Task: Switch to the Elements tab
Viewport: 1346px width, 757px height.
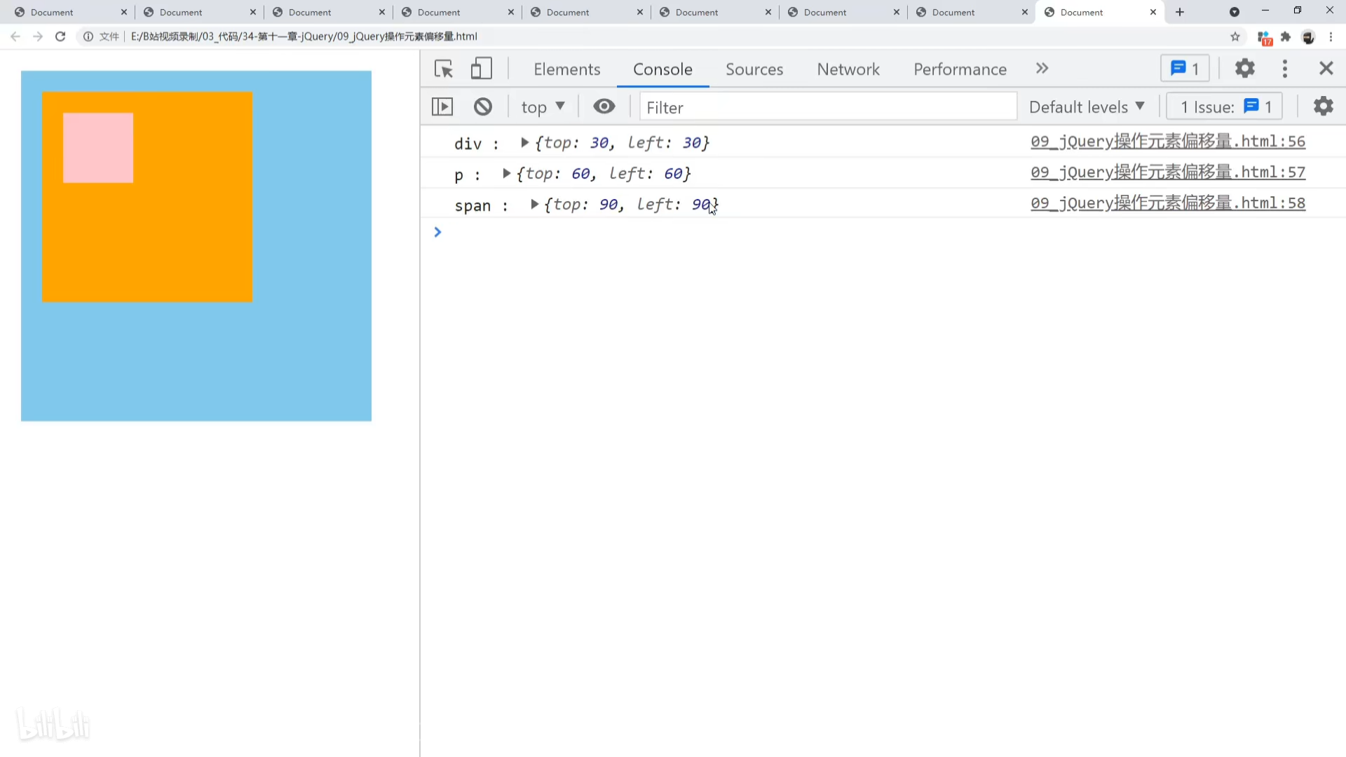Action: [566, 69]
